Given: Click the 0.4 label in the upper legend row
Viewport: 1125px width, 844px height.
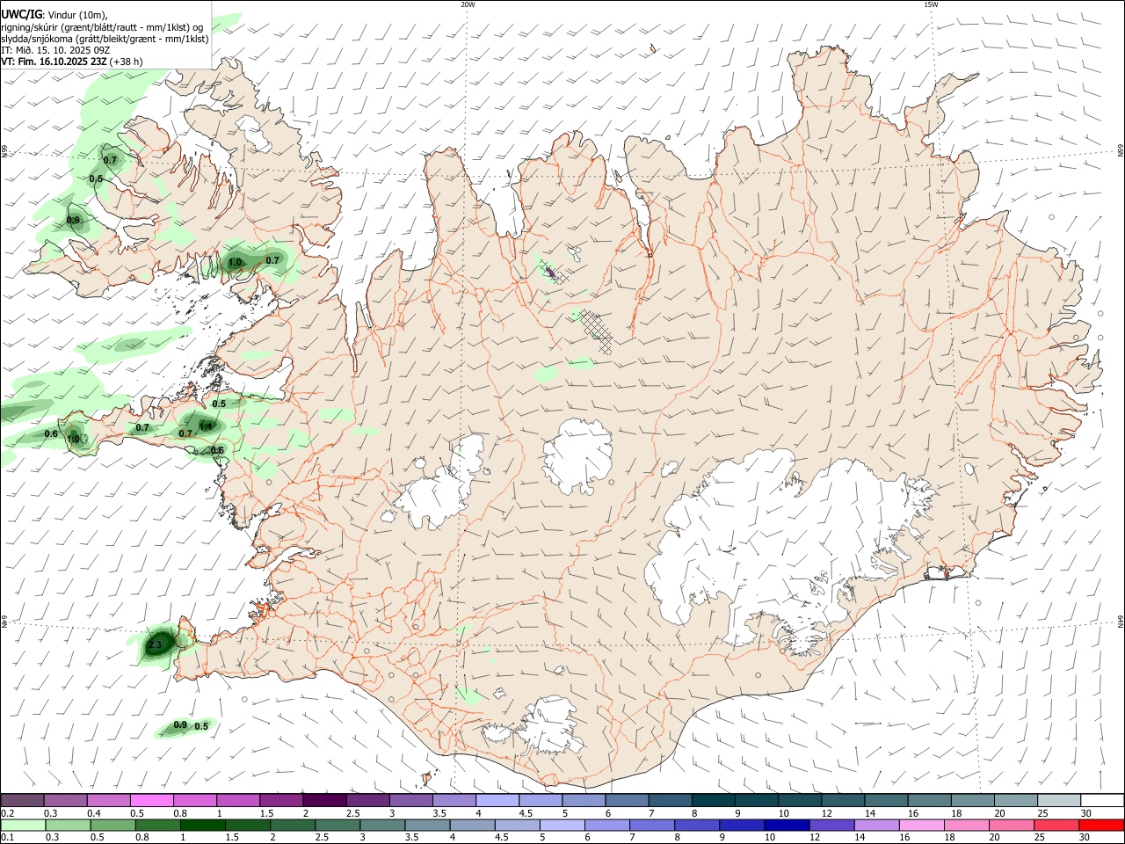Looking at the screenshot, I should pyautogui.click(x=94, y=814).
